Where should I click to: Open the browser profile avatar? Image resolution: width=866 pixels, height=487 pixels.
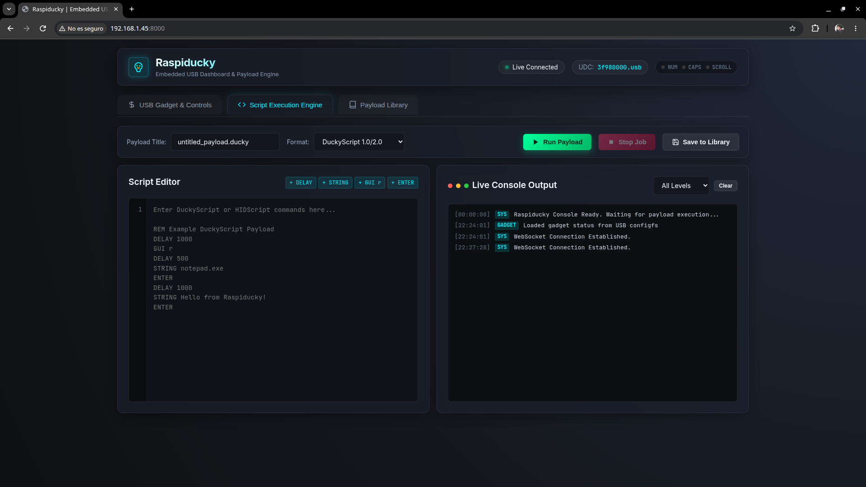pos(839,28)
